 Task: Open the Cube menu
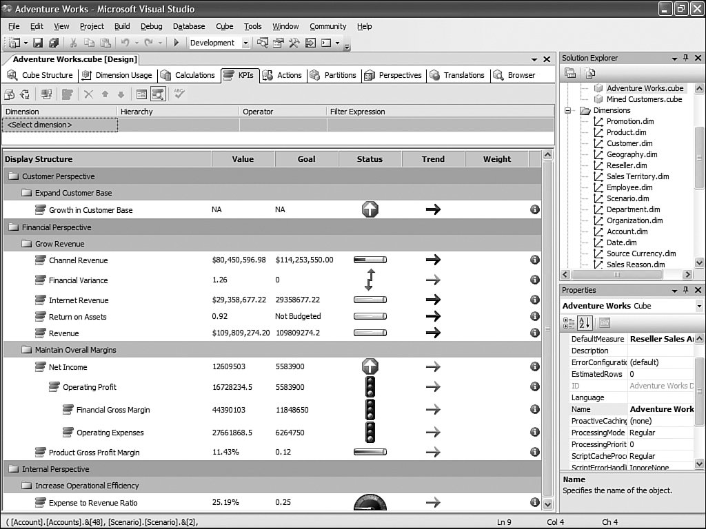point(224,26)
